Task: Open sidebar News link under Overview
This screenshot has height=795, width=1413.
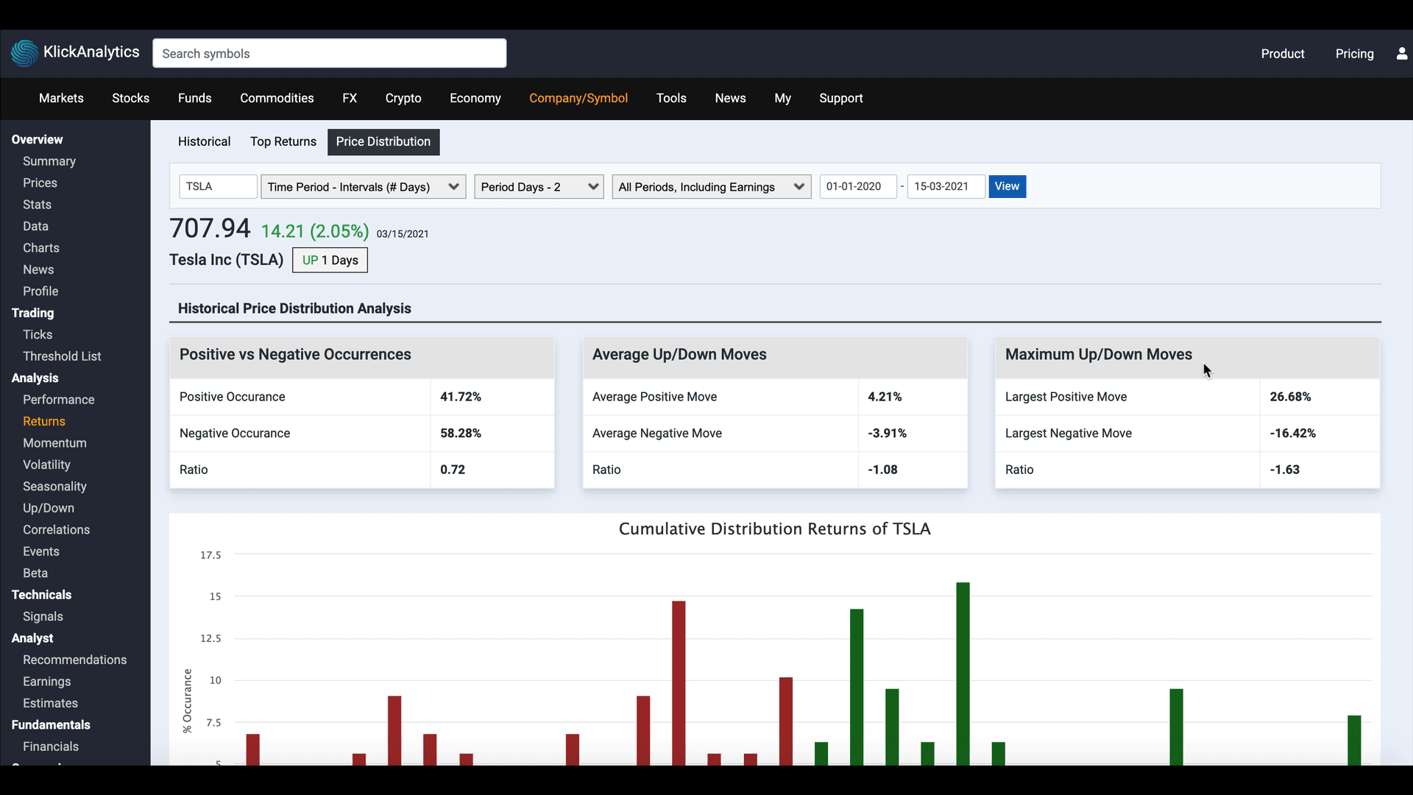Action: pyautogui.click(x=38, y=269)
